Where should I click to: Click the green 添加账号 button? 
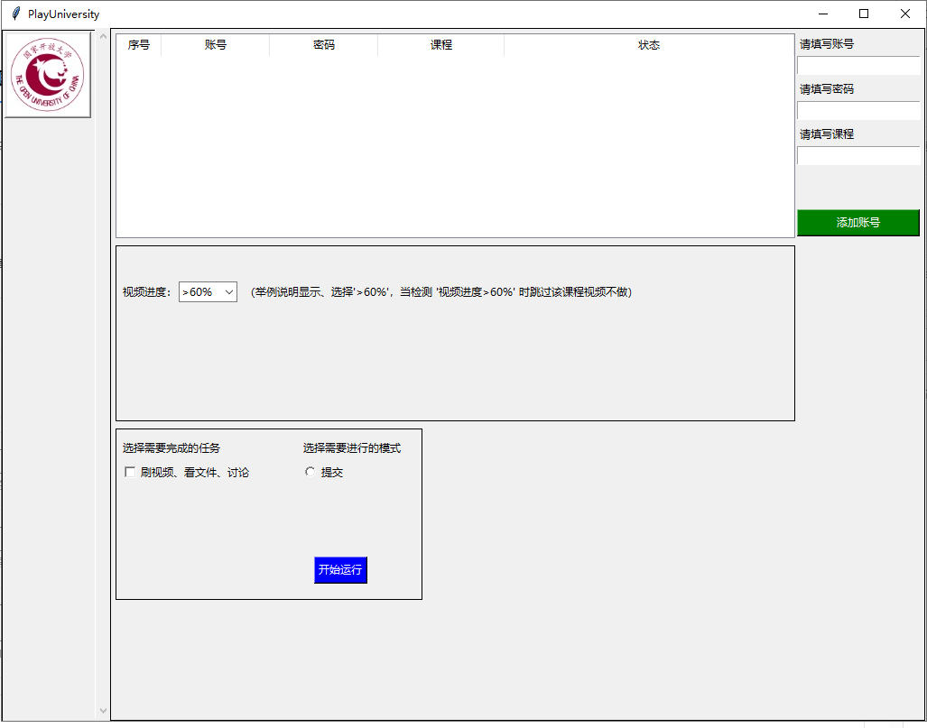point(857,222)
